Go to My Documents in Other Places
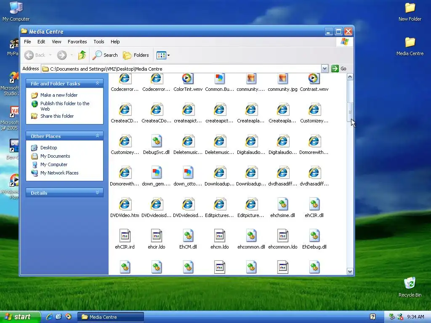Image resolution: width=431 pixels, height=323 pixels. [x=55, y=156]
